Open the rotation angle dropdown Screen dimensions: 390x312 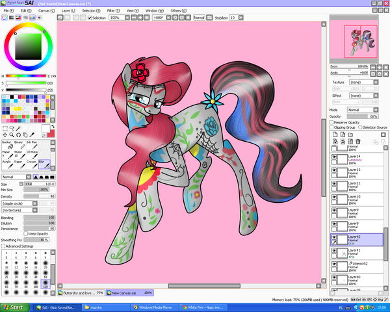click(168, 18)
